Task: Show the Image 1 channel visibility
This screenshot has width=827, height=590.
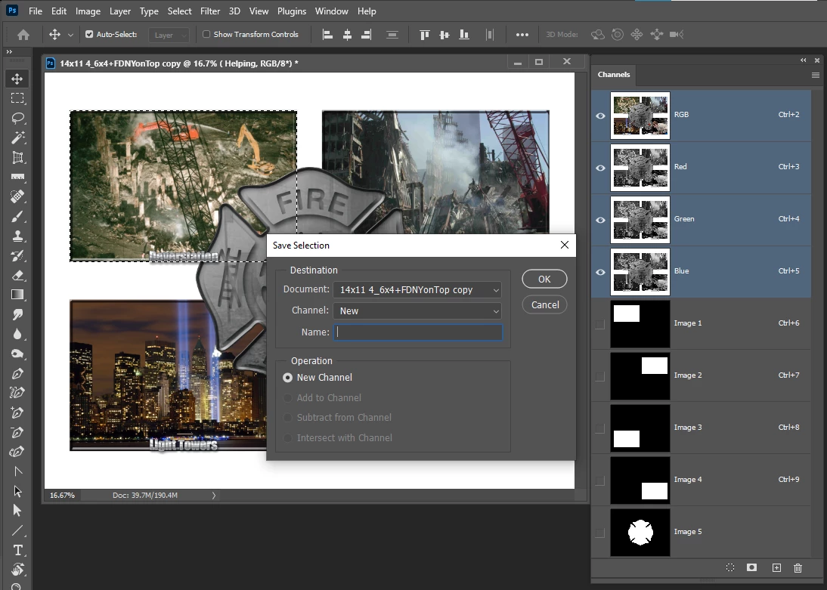Action: click(600, 324)
